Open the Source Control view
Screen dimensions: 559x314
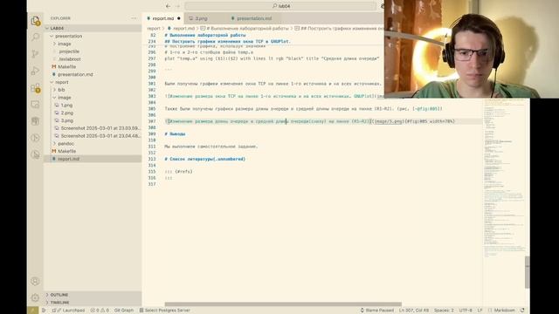point(35,54)
